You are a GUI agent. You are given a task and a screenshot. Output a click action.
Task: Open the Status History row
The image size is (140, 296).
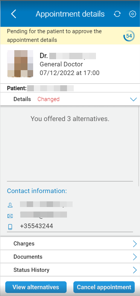[x=70, y=270]
